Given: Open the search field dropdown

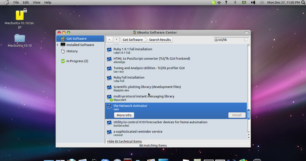Looking at the screenshot, I should click(x=245, y=40).
